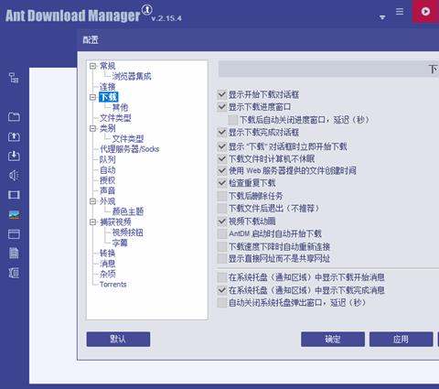This screenshot has height=389, width=439.
Task: Click the download folder sidebar icon
Action: coord(14,156)
